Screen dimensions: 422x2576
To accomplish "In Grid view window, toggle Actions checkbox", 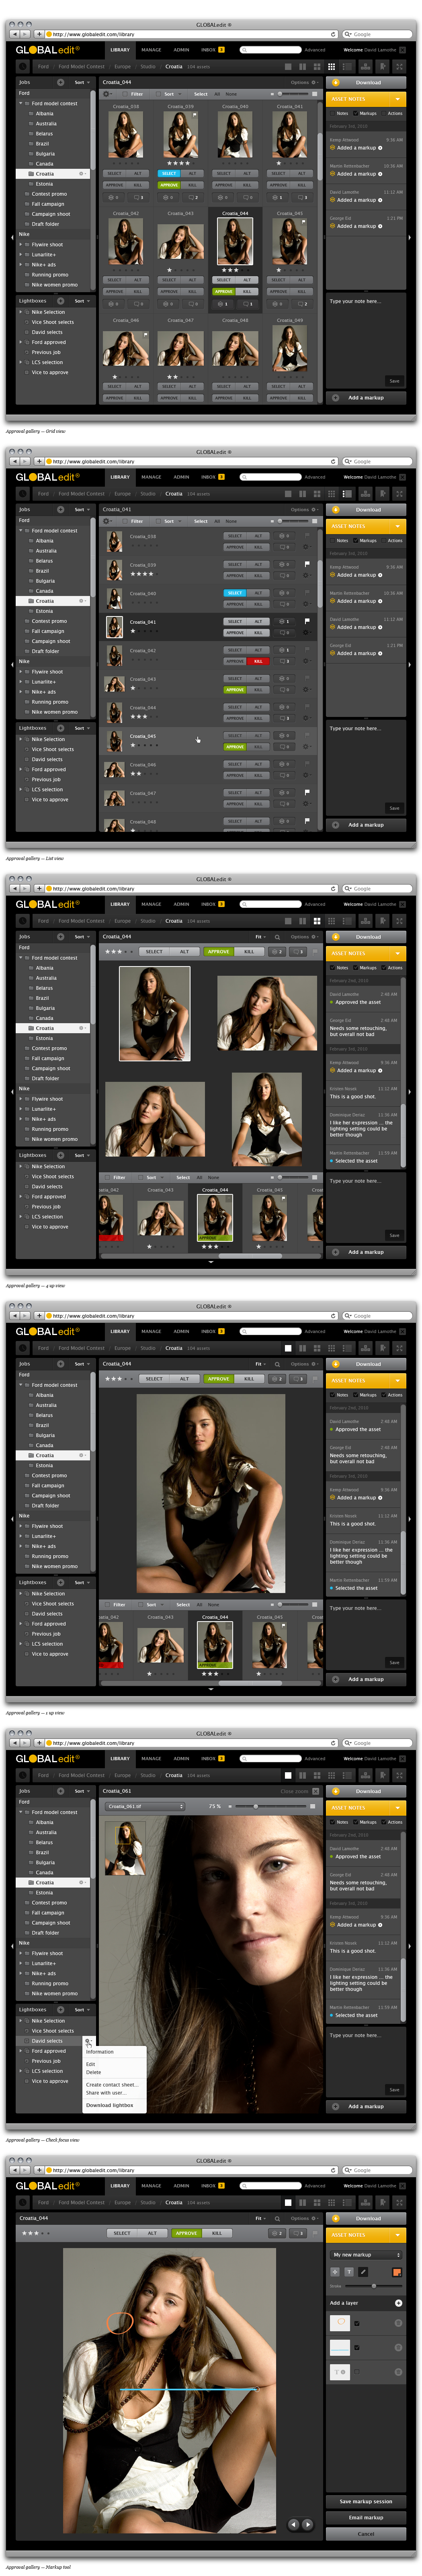I will (384, 113).
